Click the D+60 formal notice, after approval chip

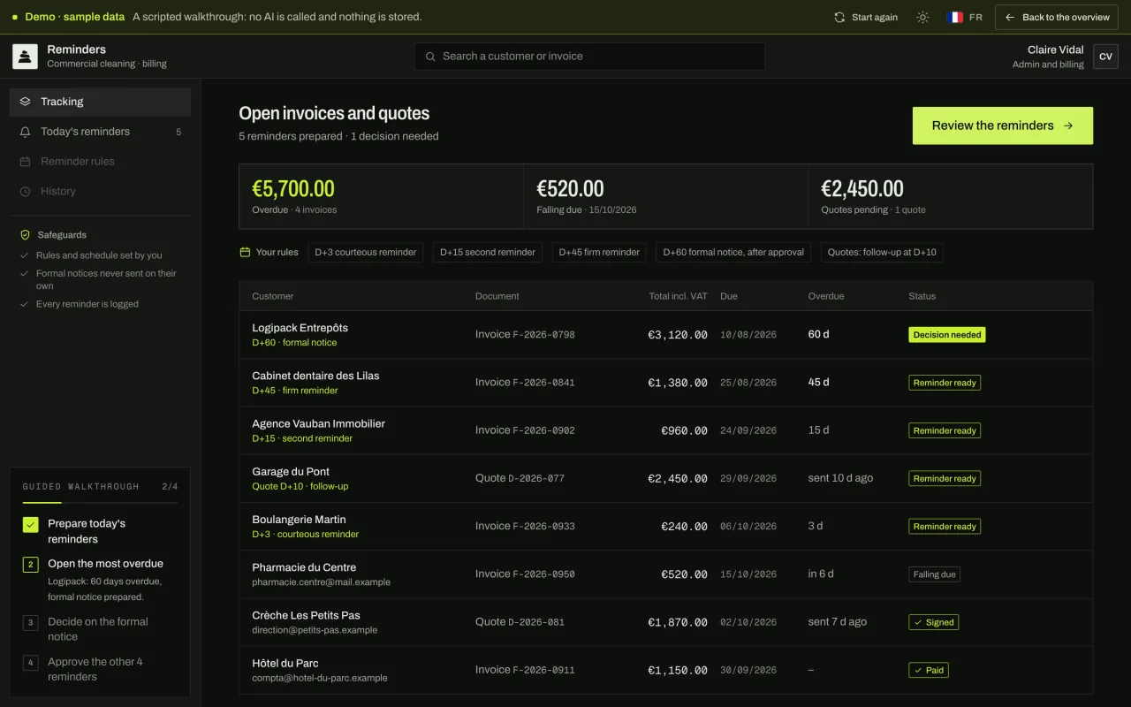pyautogui.click(x=733, y=252)
